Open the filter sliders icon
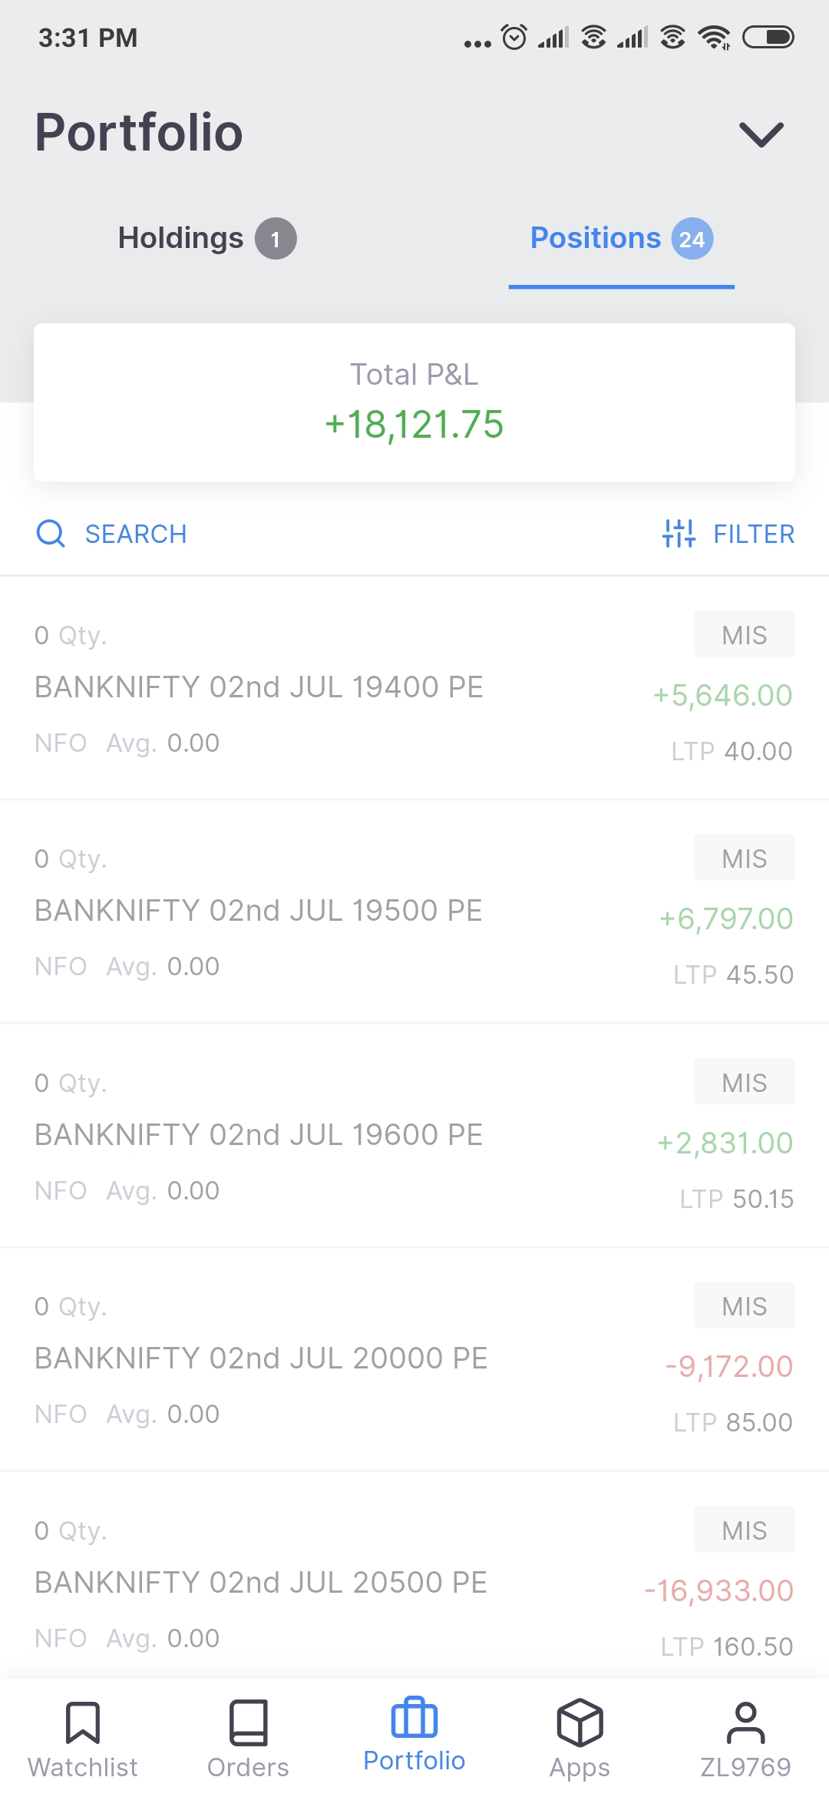This screenshot has height=1797, width=829. pos(679,533)
